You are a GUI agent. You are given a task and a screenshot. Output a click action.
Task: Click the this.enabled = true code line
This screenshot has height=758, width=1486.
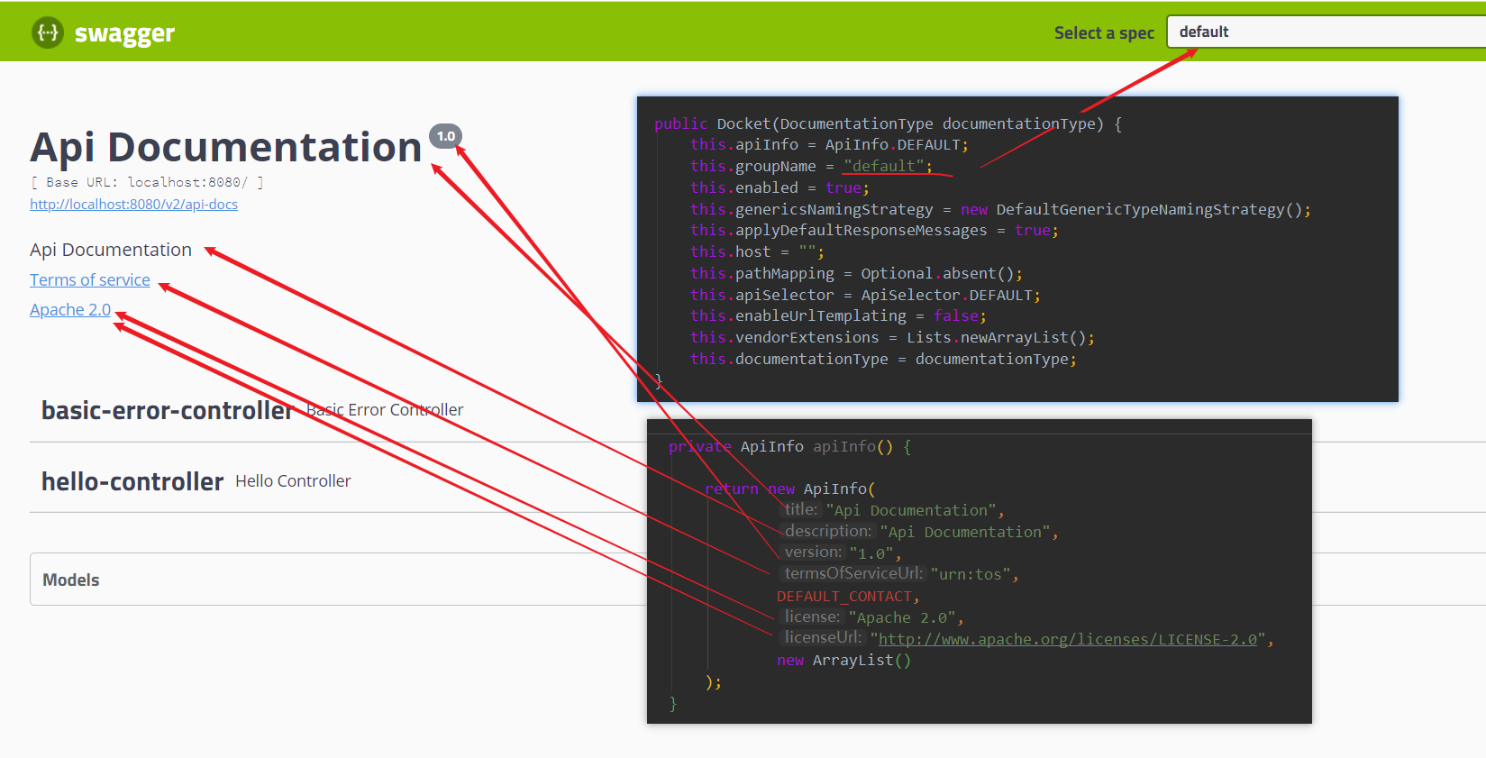(x=779, y=187)
